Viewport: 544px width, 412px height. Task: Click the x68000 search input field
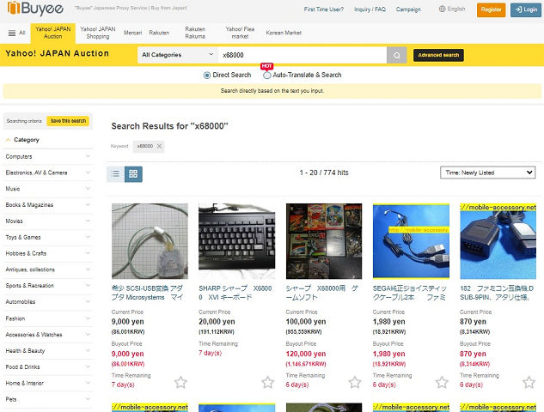click(x=303, y=55)
